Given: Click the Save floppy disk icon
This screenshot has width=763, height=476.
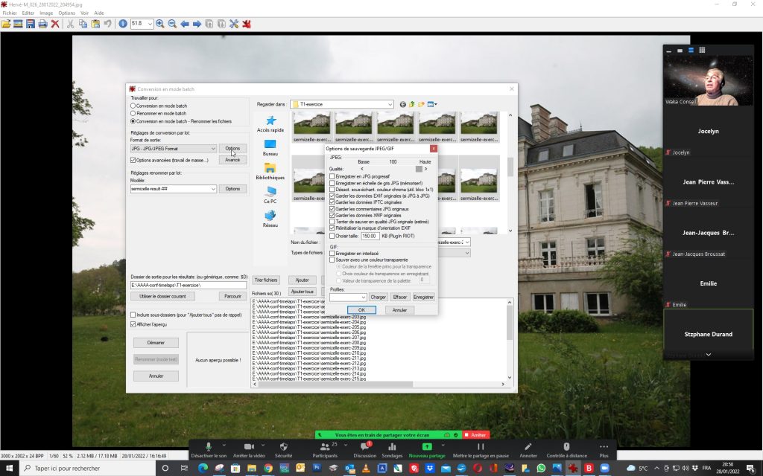Looking at the screenshot, I should [x=30, y=24].
